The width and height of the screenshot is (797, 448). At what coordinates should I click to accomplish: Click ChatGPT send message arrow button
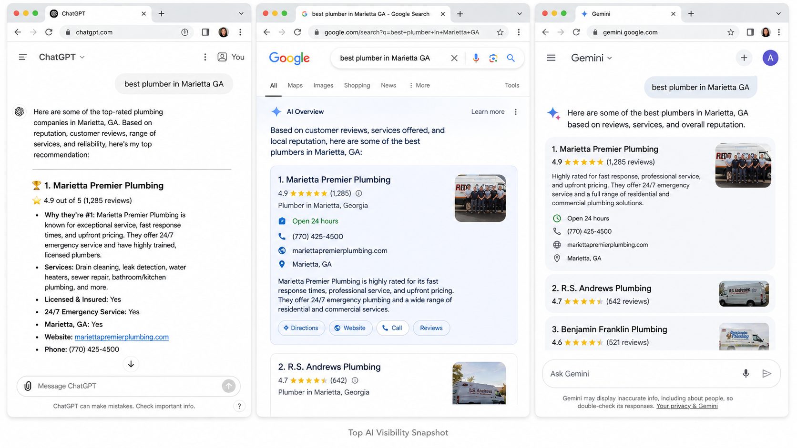(x=229, y=386)
